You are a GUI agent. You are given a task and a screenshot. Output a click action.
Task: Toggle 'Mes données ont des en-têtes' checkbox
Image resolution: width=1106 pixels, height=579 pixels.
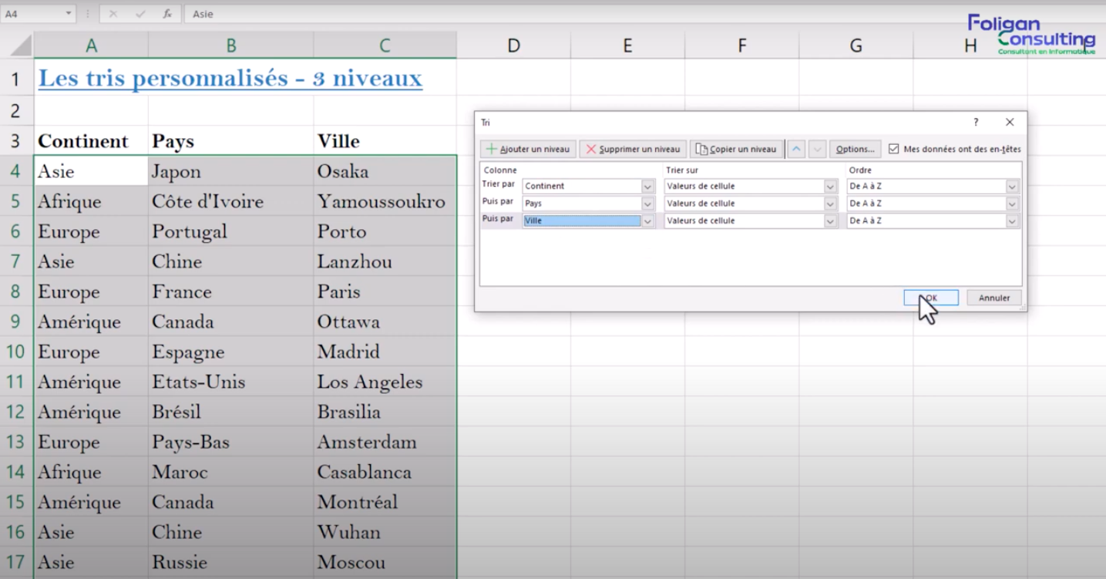894,149
